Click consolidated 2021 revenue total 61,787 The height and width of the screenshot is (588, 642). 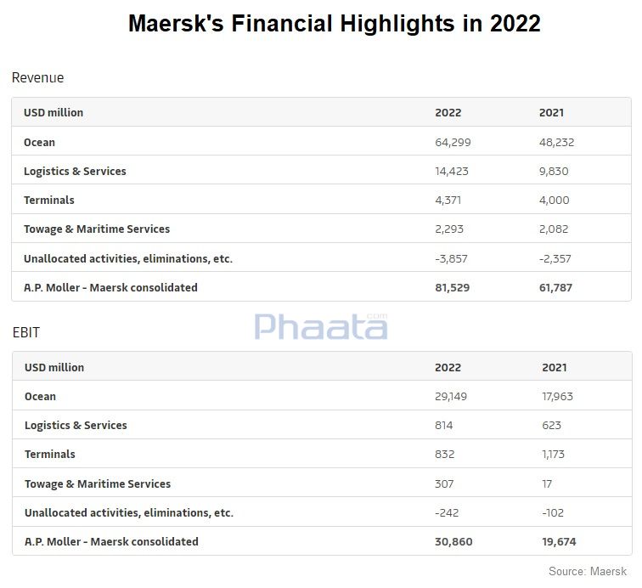tap(555, 288)
